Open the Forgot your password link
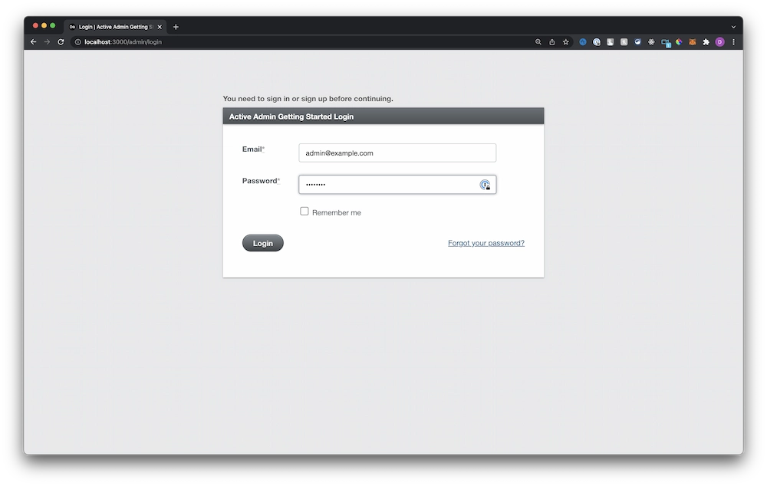This screenshot has width=767, height=486. 486,242
